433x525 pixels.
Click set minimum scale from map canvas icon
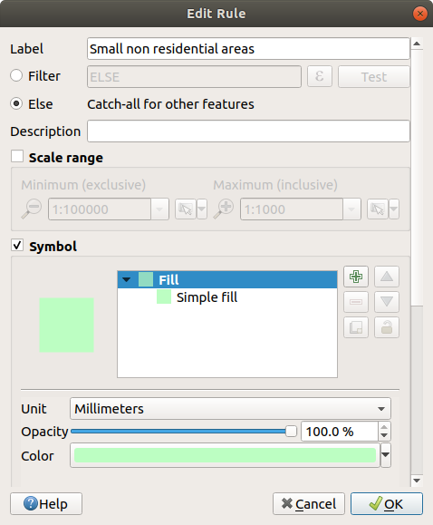point(186,209)
